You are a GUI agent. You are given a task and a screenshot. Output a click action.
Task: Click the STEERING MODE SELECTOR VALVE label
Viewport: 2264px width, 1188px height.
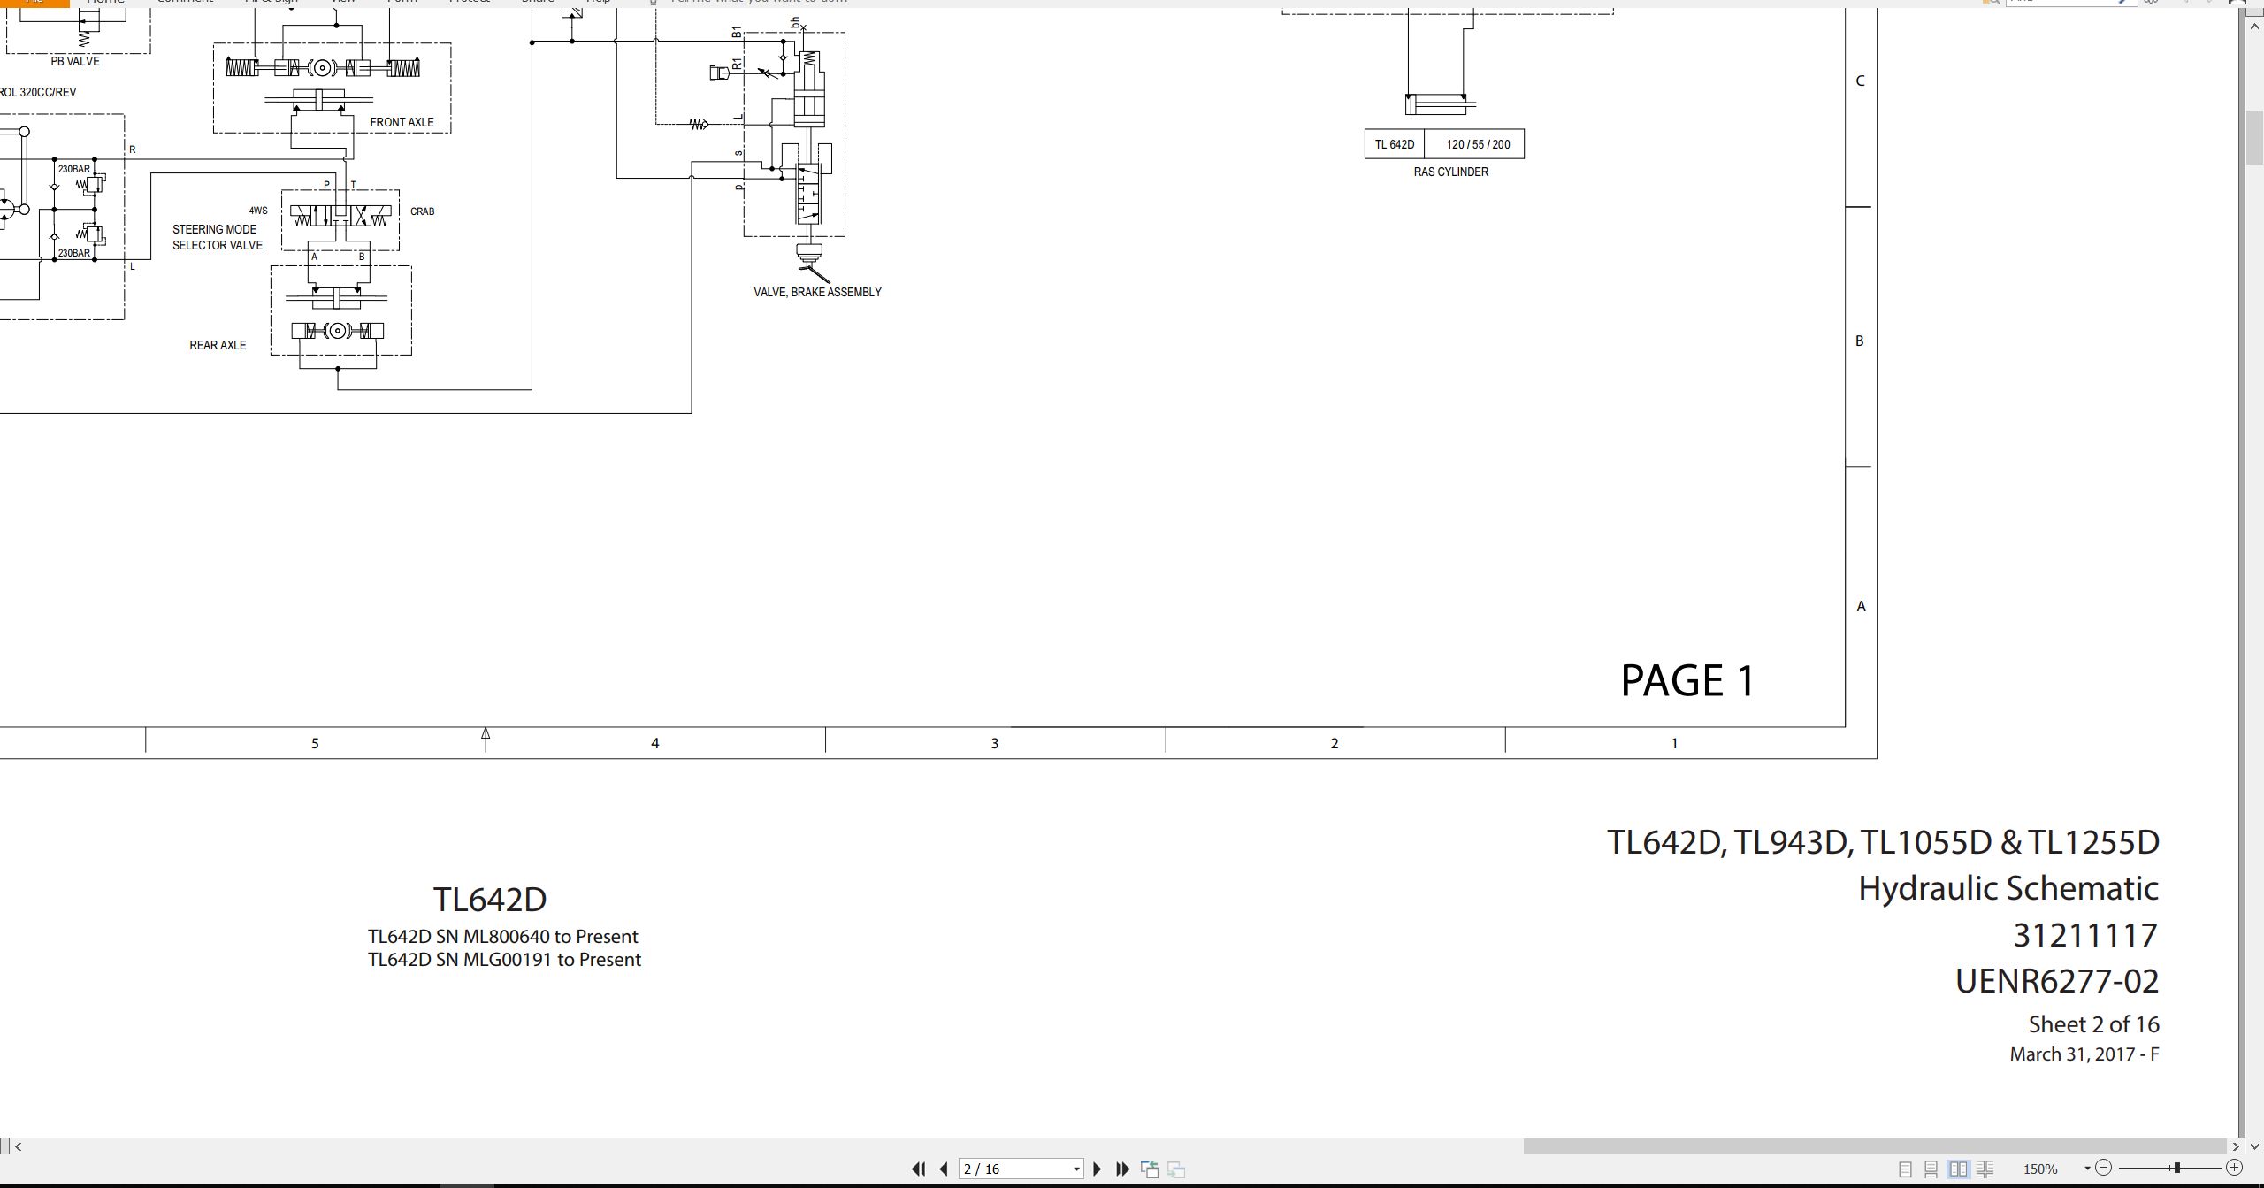(x=217, y=237)
